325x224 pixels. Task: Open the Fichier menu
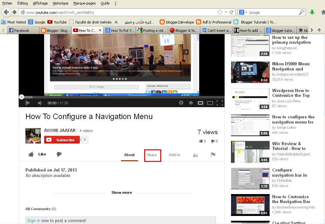(x=7, y=3)
